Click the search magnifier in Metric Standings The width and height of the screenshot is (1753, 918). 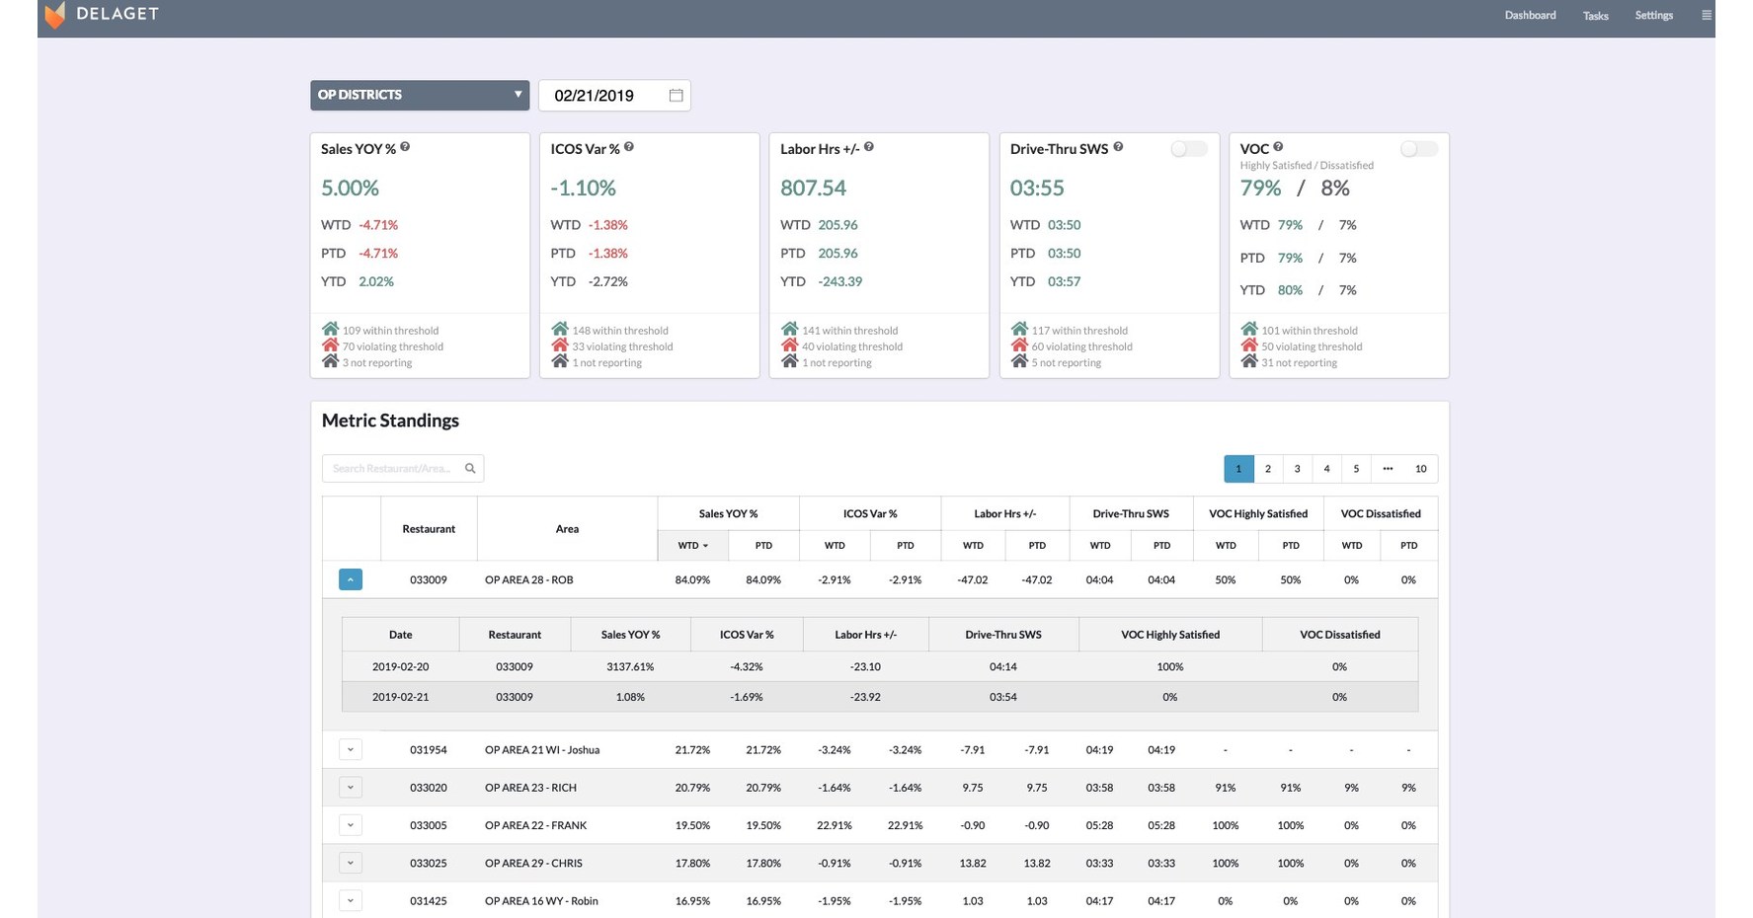coord(470,468)
